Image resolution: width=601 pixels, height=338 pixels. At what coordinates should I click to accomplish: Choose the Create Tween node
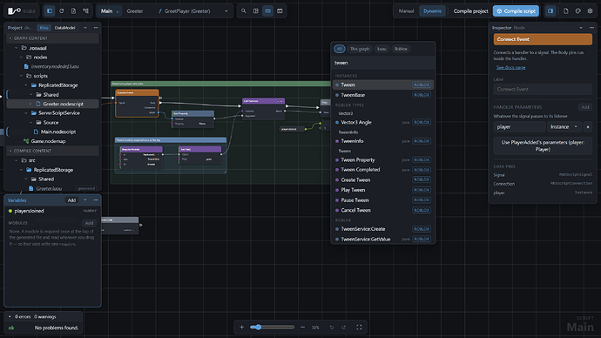click(x=383, y=179)
